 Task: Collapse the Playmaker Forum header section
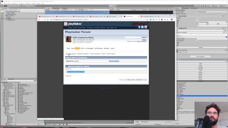tap(145, 32)
